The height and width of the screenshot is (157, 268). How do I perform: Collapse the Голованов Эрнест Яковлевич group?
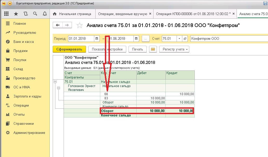pyautogui.click(x=59, y=88)
